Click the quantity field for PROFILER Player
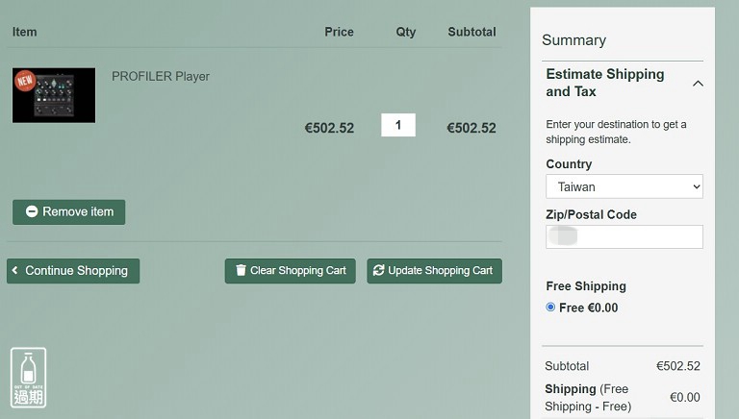The height and width of the screenshot is (419, 739). (398, 125)
